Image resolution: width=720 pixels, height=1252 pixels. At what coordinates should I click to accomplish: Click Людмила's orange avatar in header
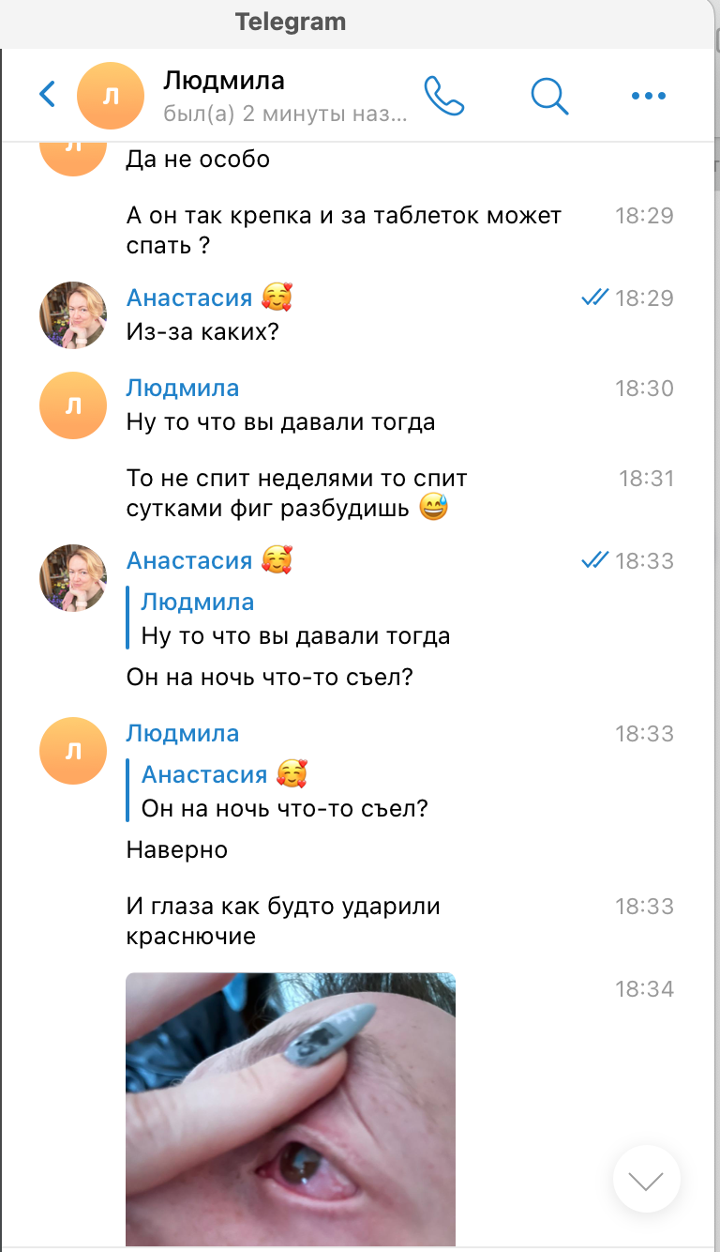pos(110,96)
